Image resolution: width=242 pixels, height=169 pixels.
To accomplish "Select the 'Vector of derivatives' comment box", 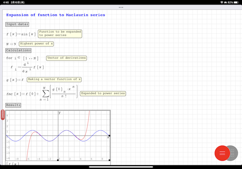I will tap(66, 58).
